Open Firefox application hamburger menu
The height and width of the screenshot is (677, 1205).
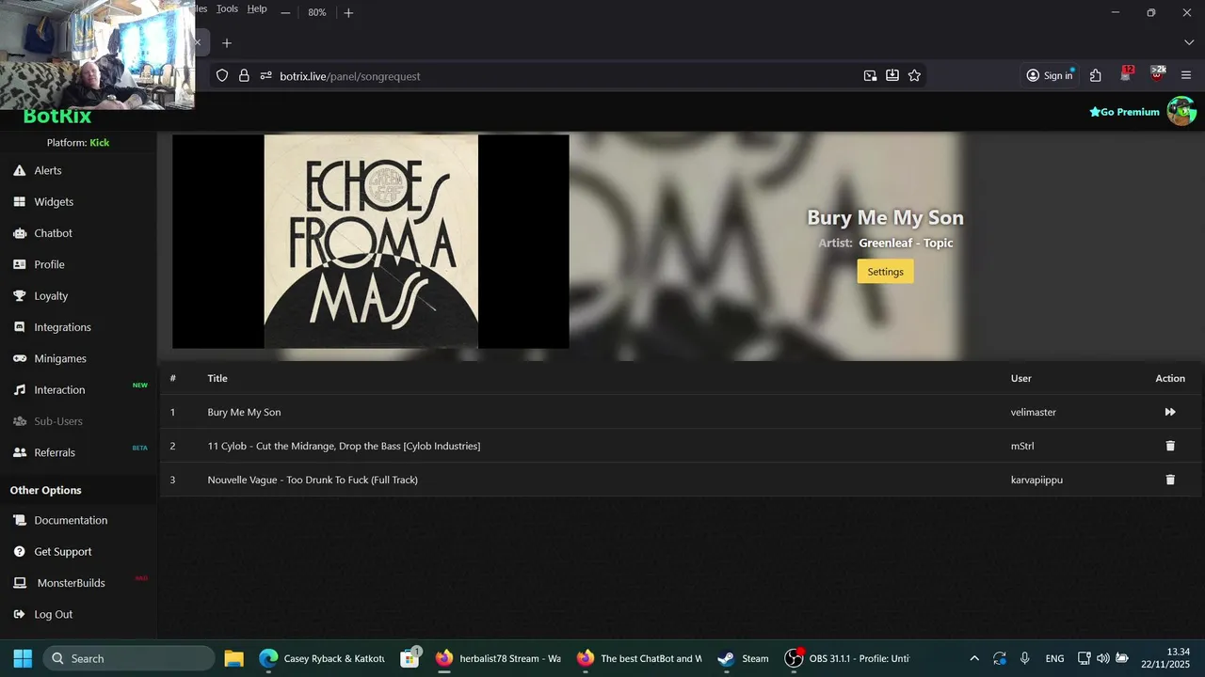(1186, 75)
